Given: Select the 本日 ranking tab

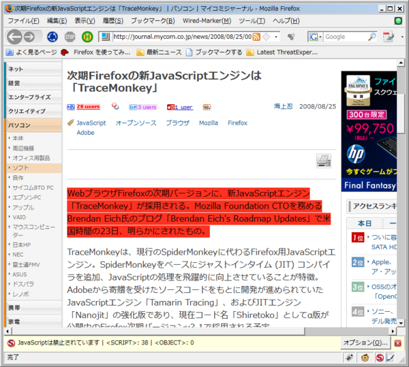Looking at the screenshot, I should [x=365, y=223].
